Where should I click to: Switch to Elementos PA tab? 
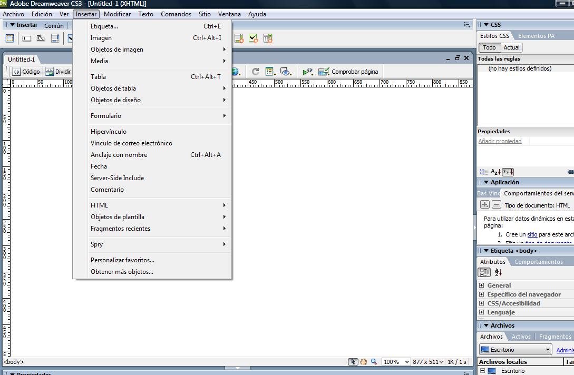(x=536, y=36)
